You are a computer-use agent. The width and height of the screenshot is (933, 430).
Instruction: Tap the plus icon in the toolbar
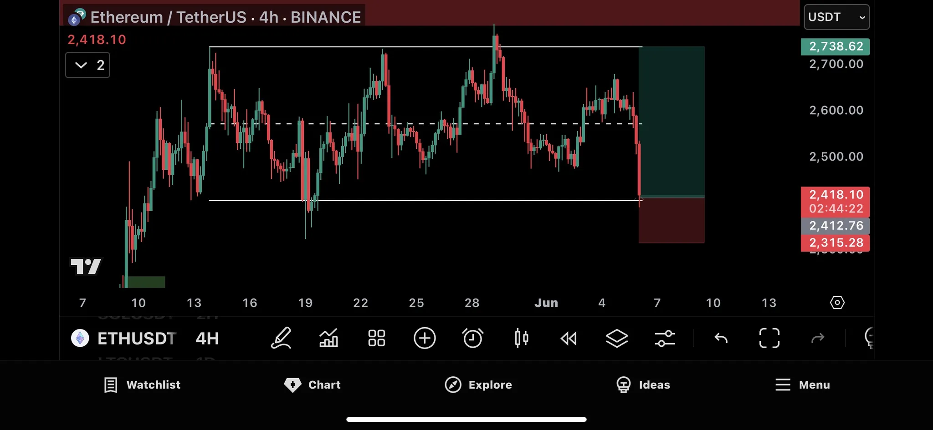424,338
